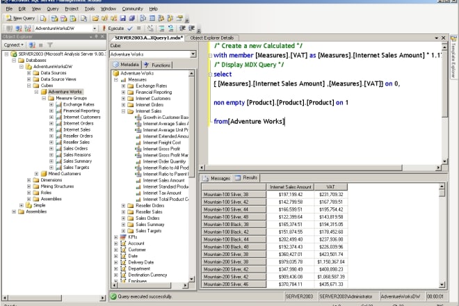This screenshot has width=459, height=306.
Task: Open the Template Explorer side tab
Action: click(453, 57)
